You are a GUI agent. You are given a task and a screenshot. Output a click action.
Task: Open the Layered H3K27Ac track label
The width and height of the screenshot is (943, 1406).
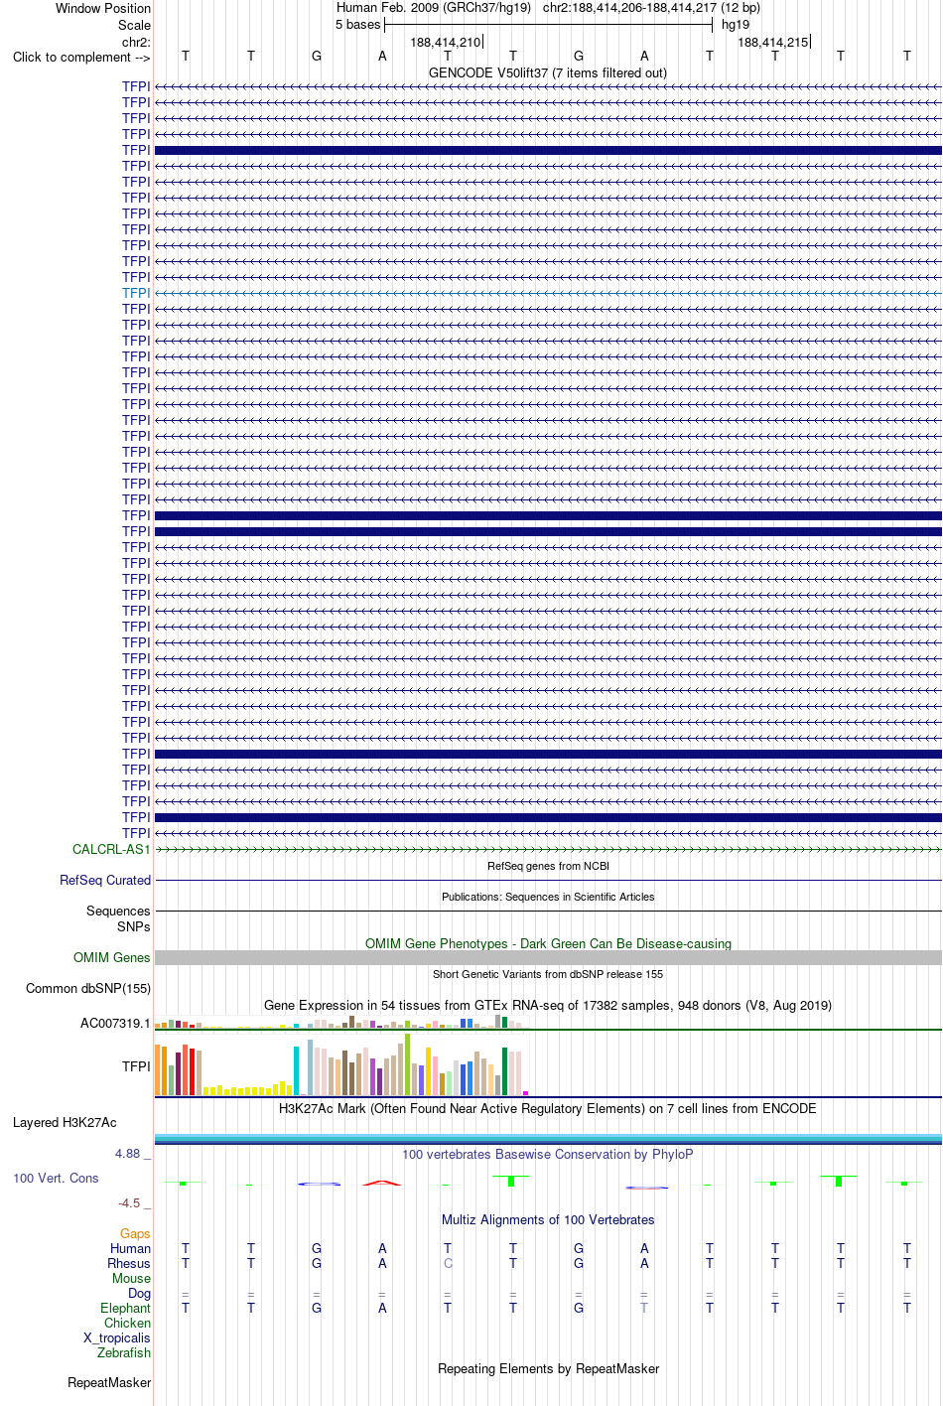point(65,1122)
